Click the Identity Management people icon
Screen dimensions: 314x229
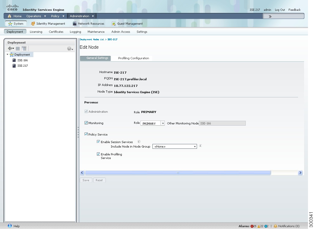[33, 24]
